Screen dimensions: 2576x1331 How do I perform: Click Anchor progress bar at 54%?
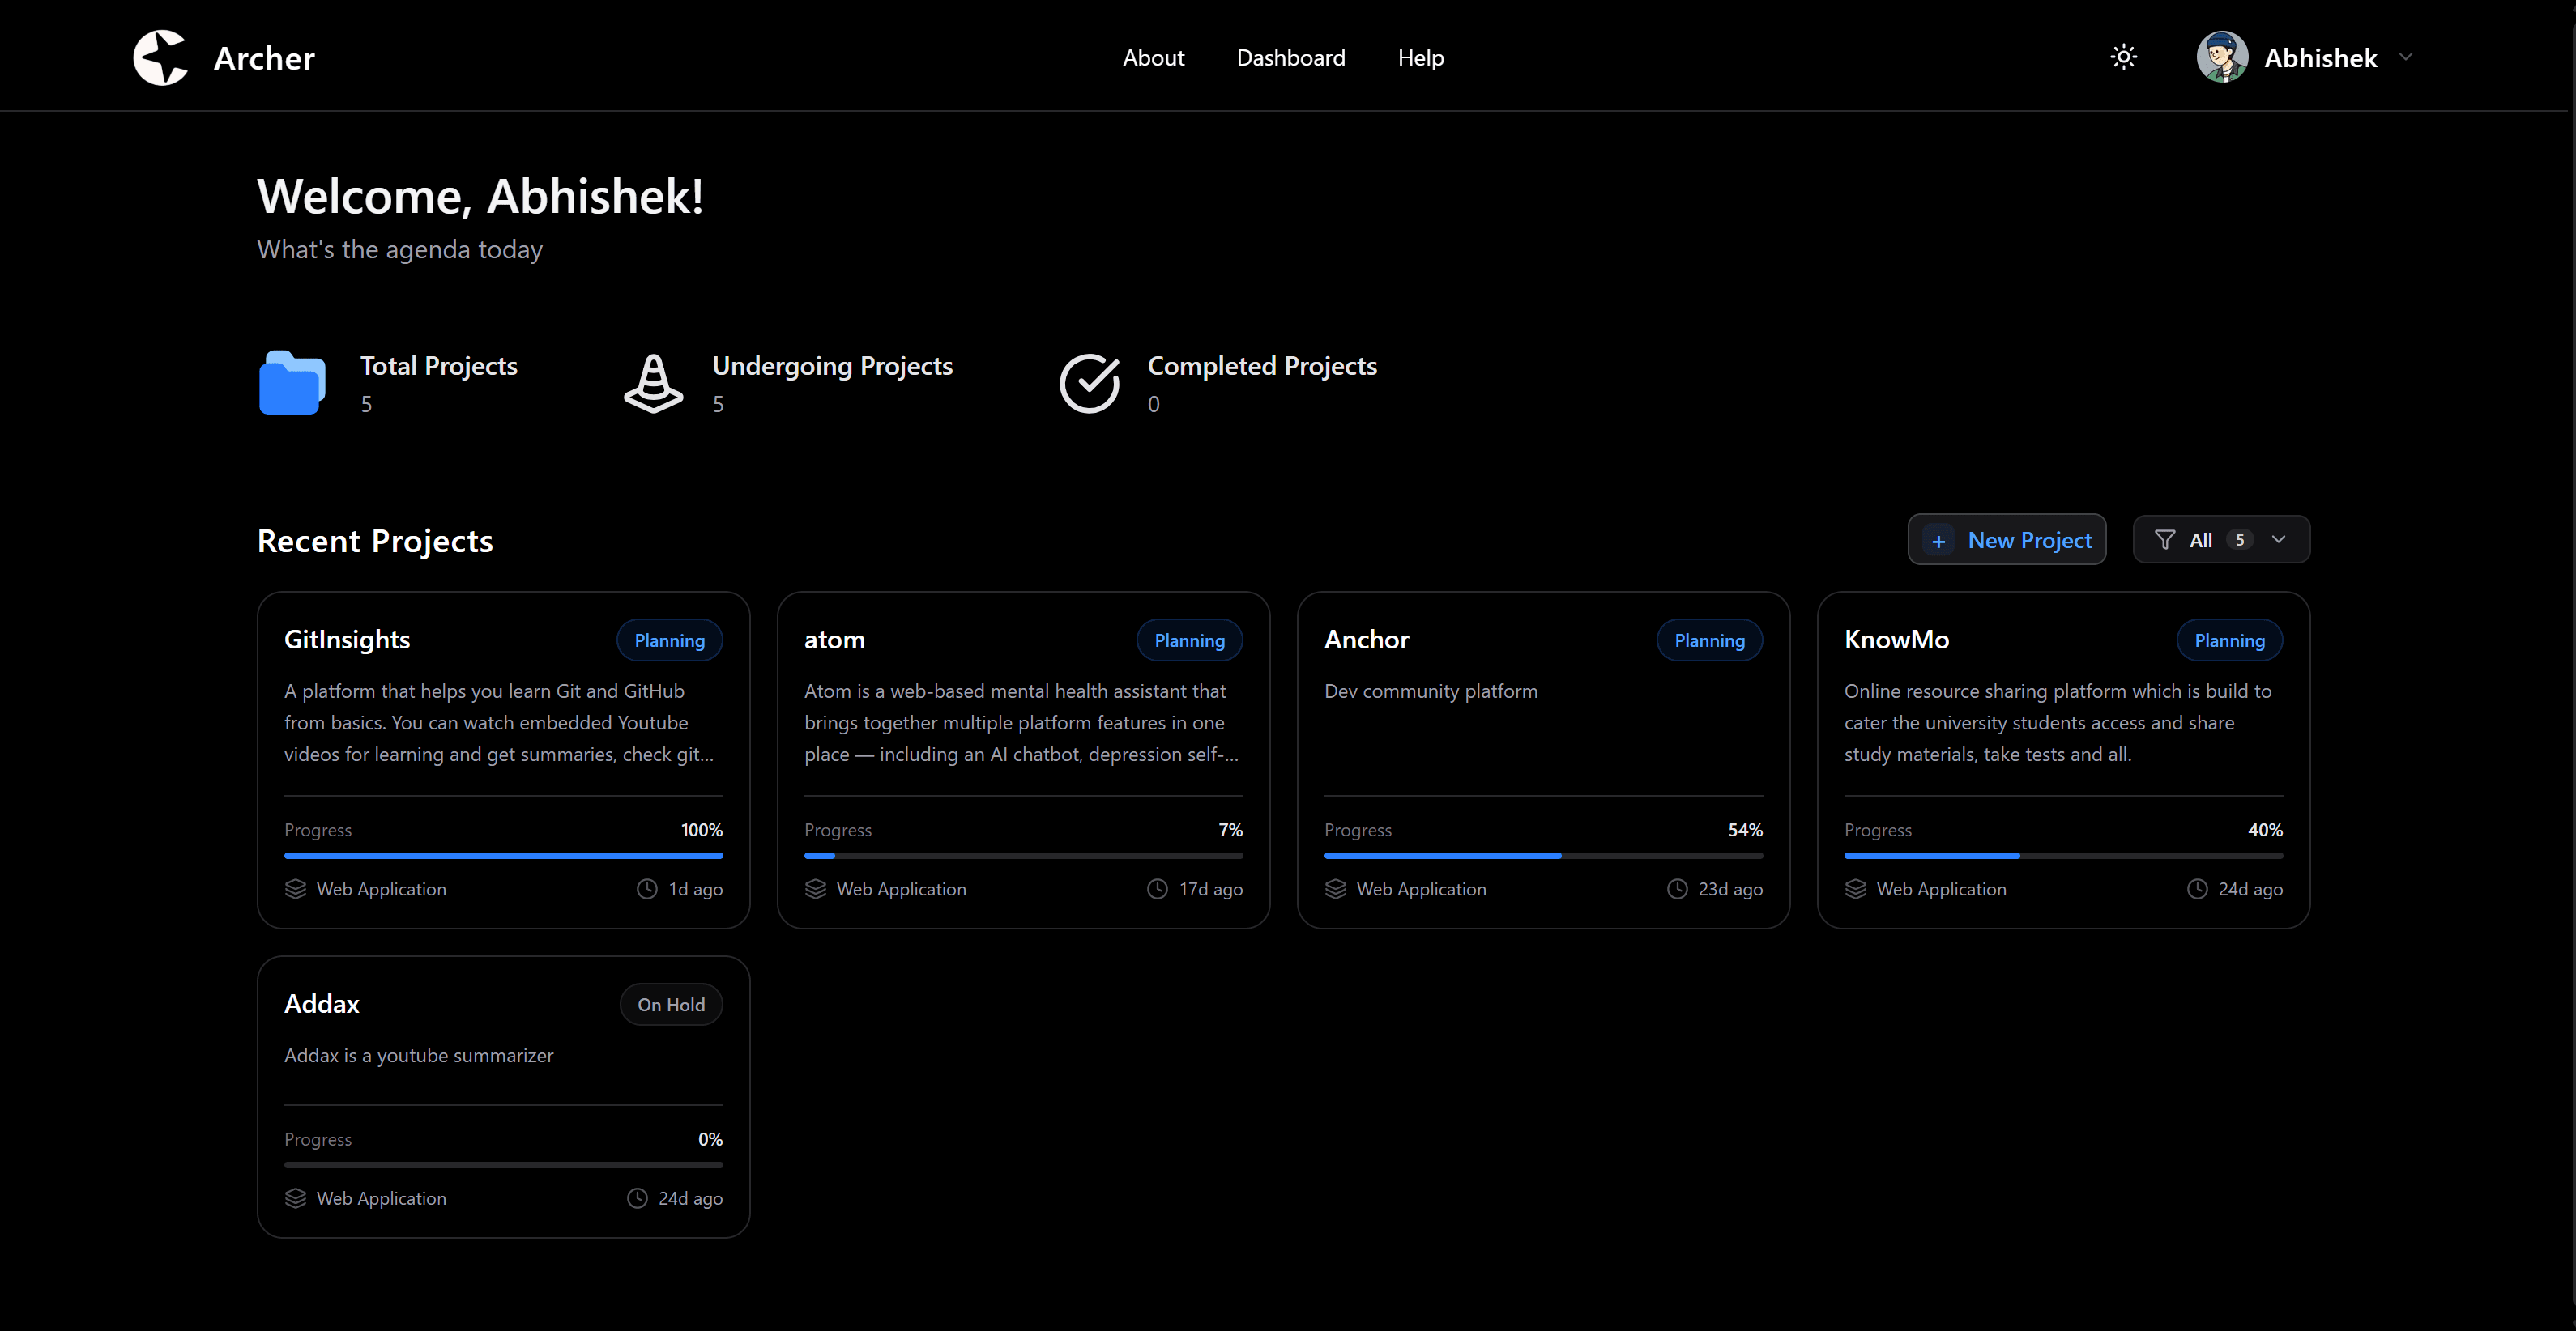pyautogui.click(x=1543, y=856)
